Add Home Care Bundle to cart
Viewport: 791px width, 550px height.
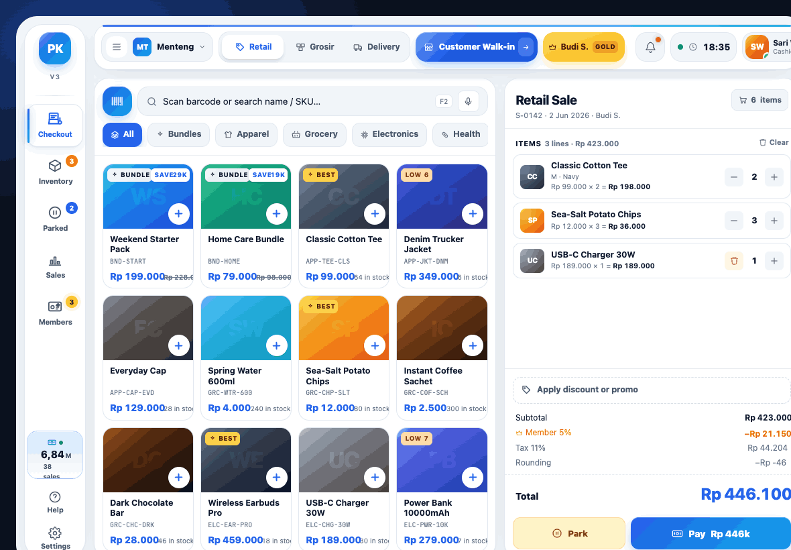[276, 214]
